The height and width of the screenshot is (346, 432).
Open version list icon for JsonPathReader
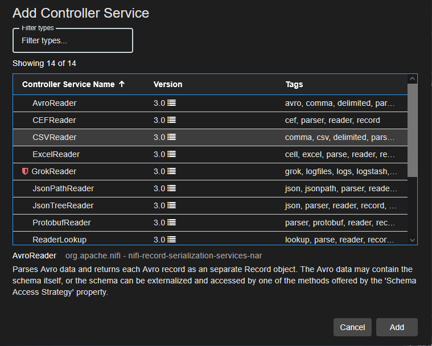(171, 188)
